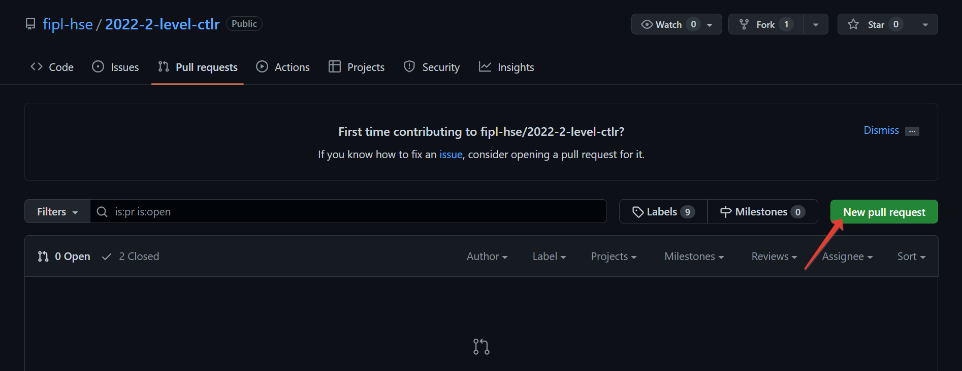Expand the Author filter dropdown

[487, 256]
